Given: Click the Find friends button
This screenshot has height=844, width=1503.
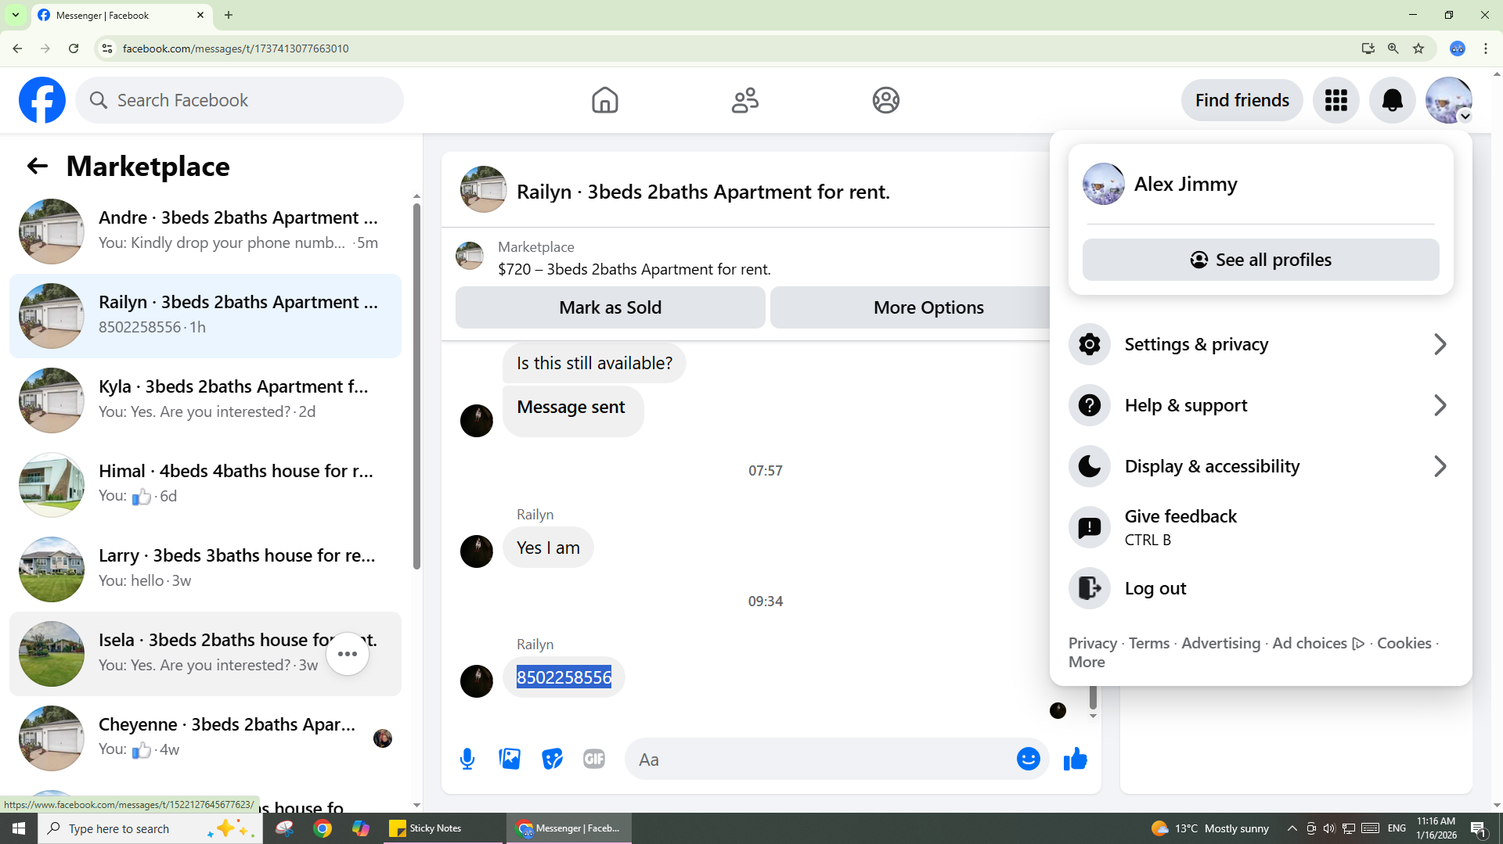Looking at the screenshot, I should pyautogui.click(x=1242, y=100).
